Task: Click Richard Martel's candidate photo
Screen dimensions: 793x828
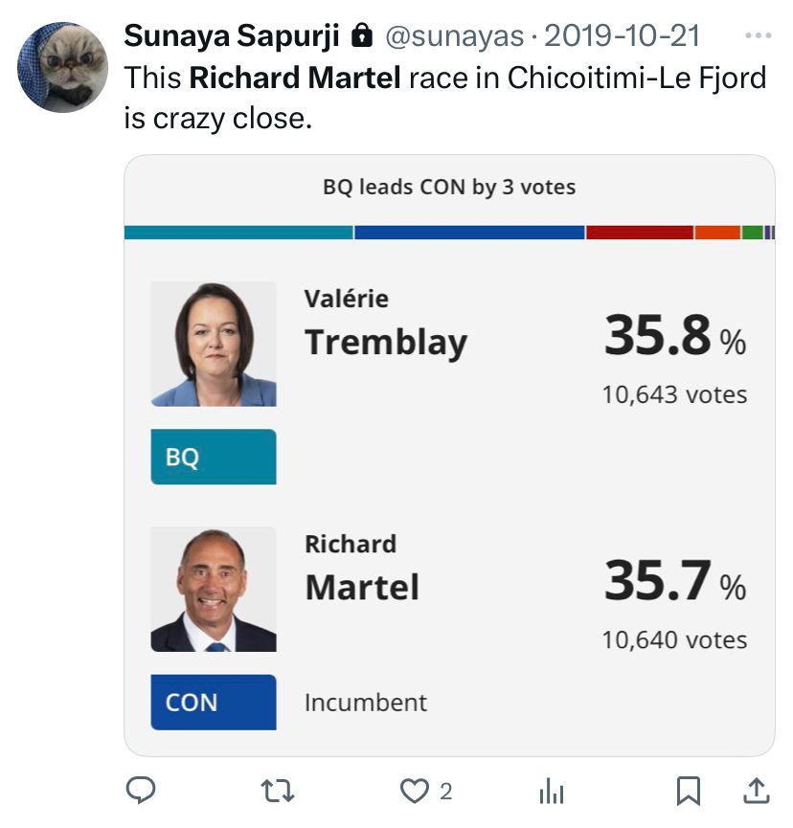Action: coord(214,589)
